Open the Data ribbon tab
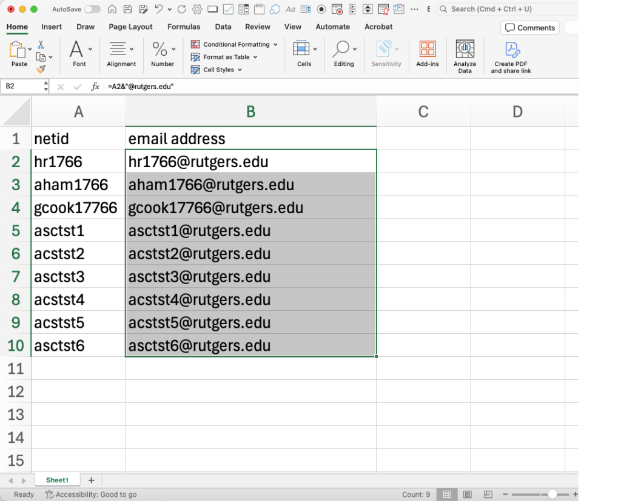The image size is (621, 501). (x=223, y=27)
